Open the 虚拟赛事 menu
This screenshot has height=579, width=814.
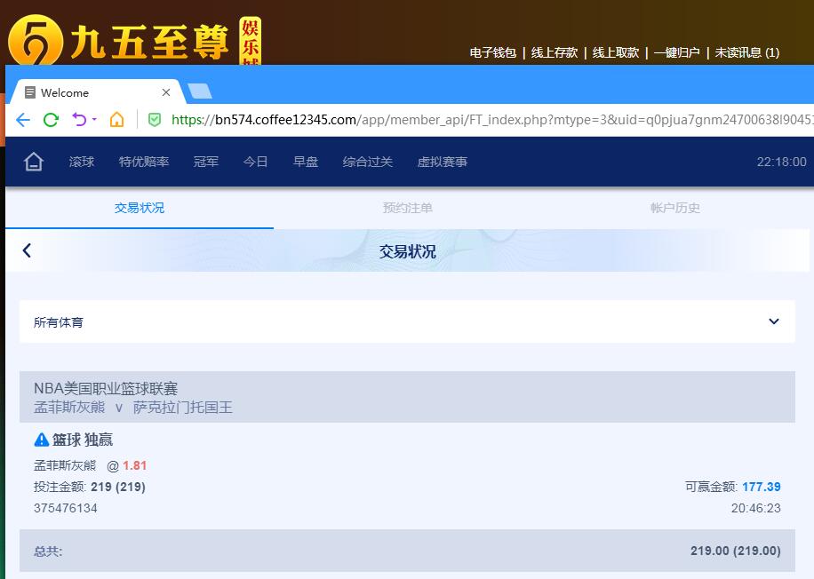click(x=443, y=162)
